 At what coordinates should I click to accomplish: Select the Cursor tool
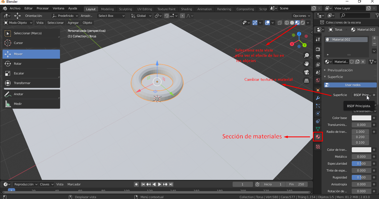click(31, 43)
